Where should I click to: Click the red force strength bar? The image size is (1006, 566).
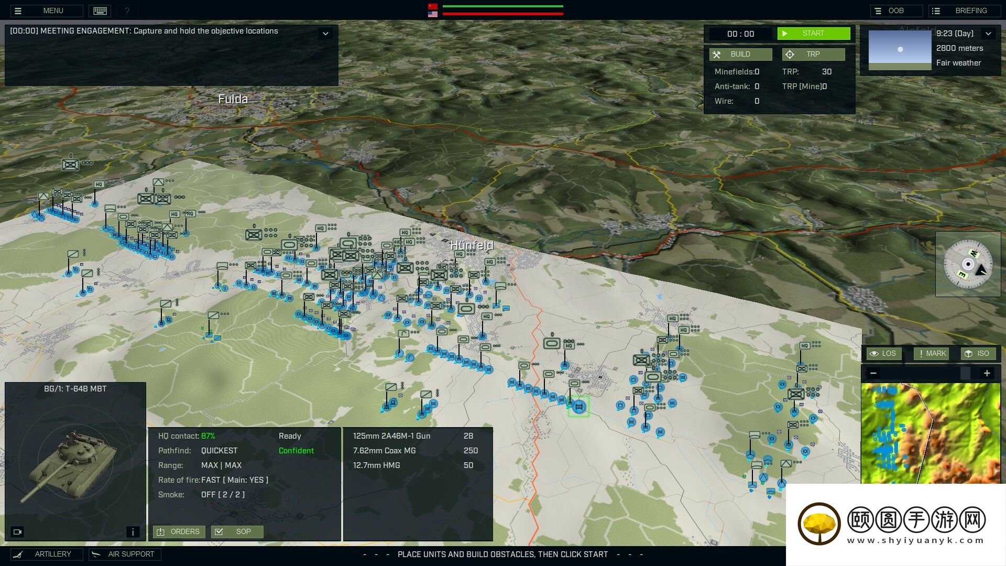coord(502,14)
